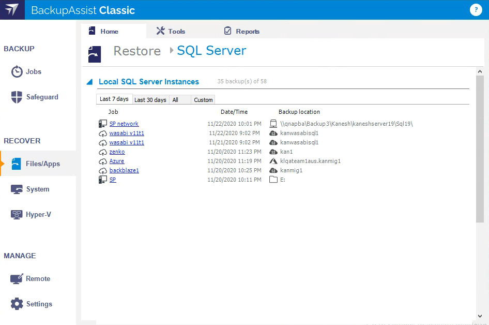
Task: Click the Settings gear icon
Action: 17,304
